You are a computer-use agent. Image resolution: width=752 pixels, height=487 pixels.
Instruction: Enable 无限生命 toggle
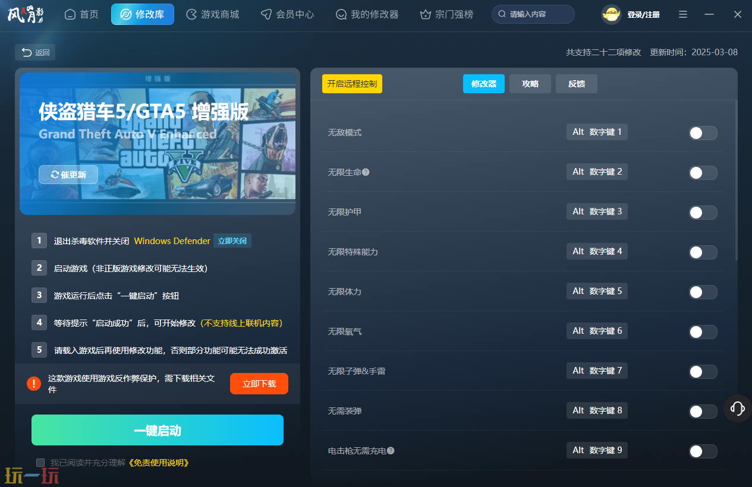(x=703, y=173)
